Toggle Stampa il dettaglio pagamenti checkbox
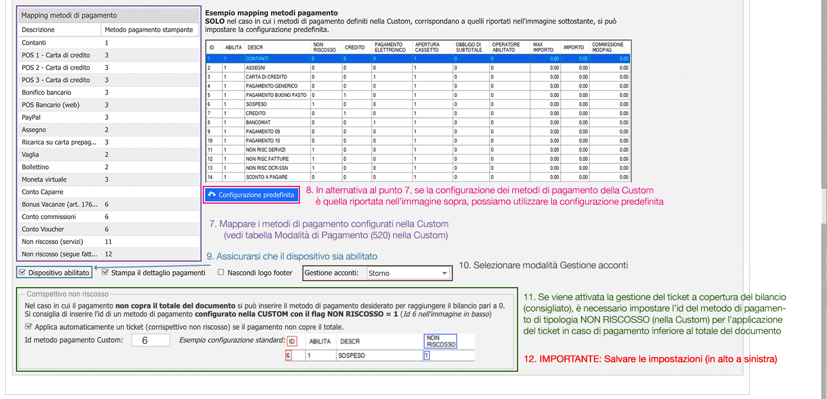Viewport: 827px width, 399px height. [x=105, y=273]
